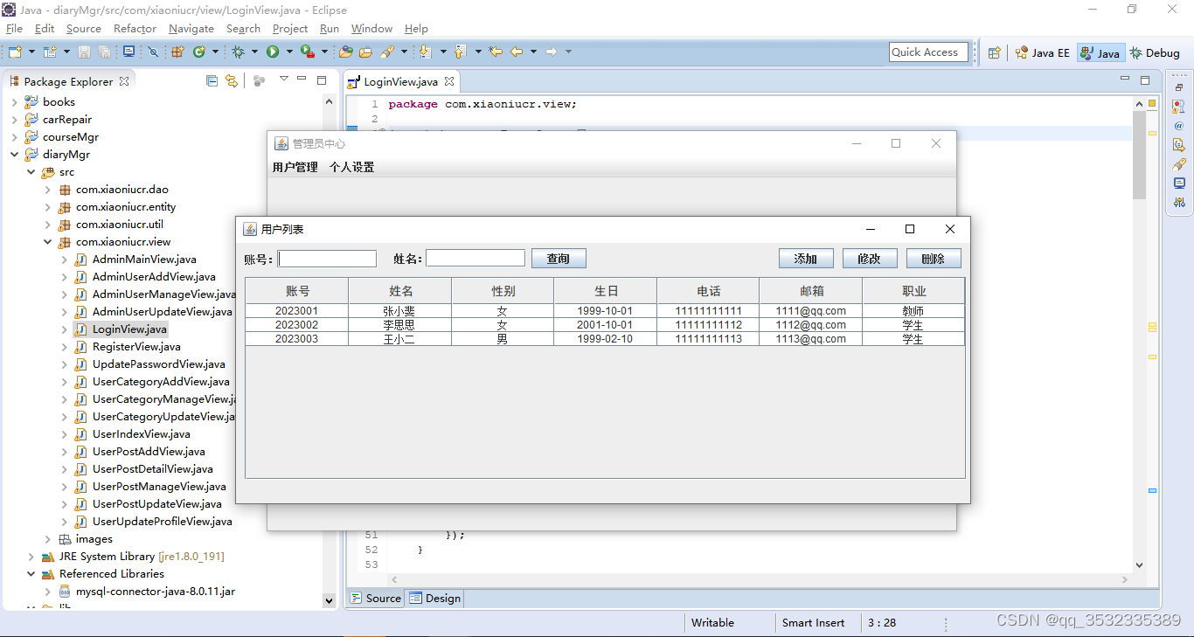Click the Save icon in the toolbar
1194x637 pixels.
coord(85,52)
